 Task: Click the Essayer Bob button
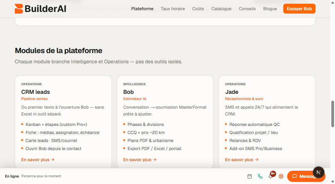[299, 9]
